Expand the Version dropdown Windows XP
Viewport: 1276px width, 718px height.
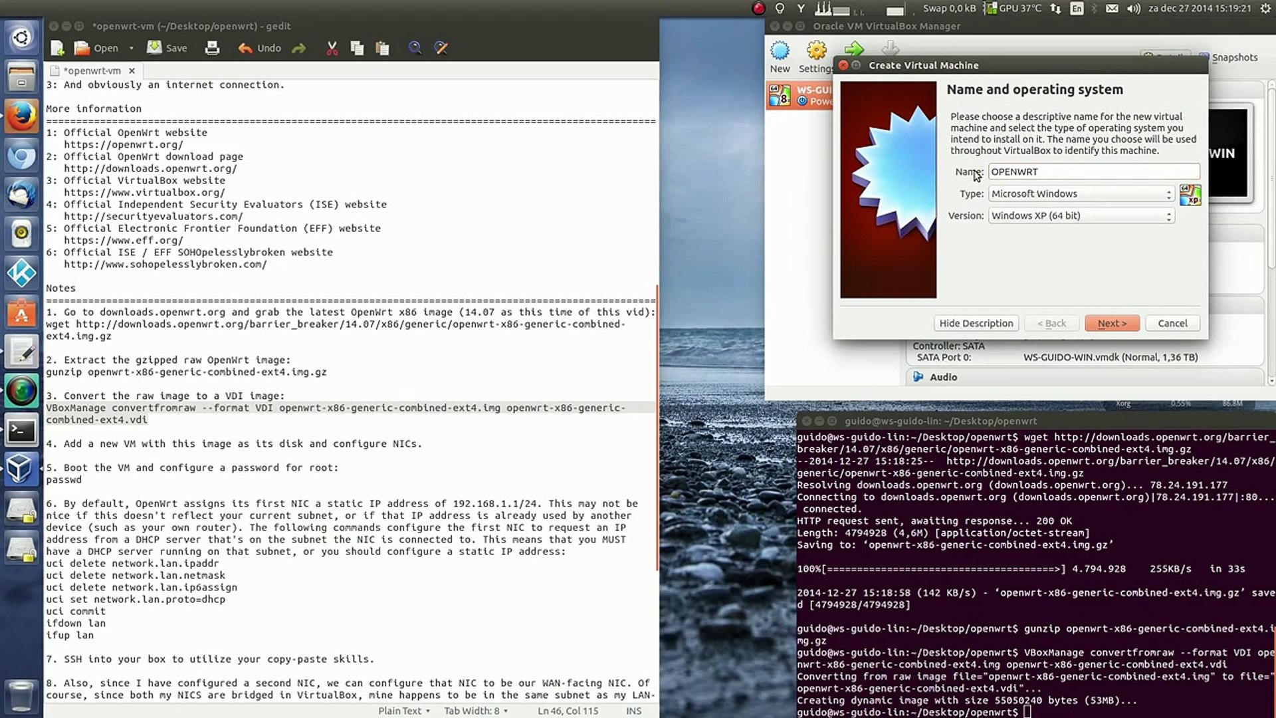click(x=1081, y=215)
